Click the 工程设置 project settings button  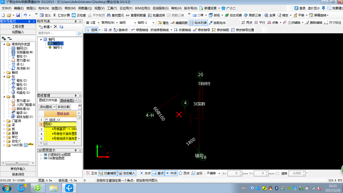tap(18, 26)
